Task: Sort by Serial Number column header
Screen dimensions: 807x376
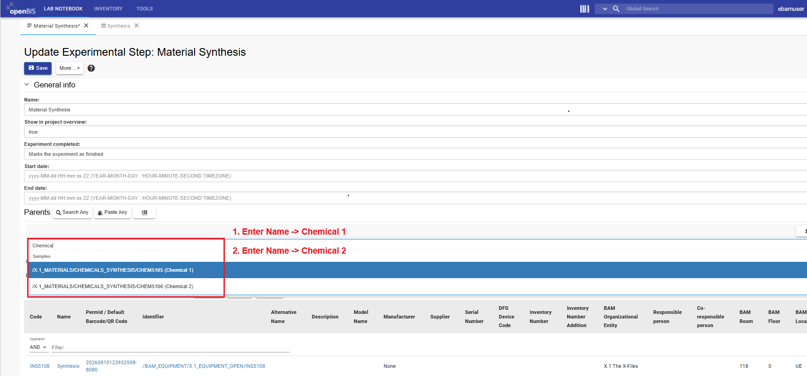Action: click(474, 317)
